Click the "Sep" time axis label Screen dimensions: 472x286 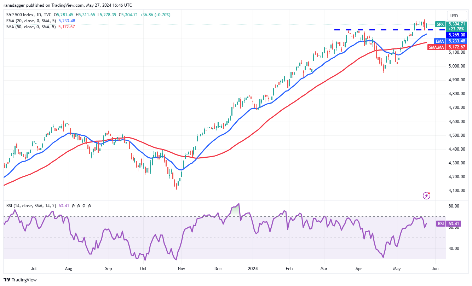tap(109, 269)
